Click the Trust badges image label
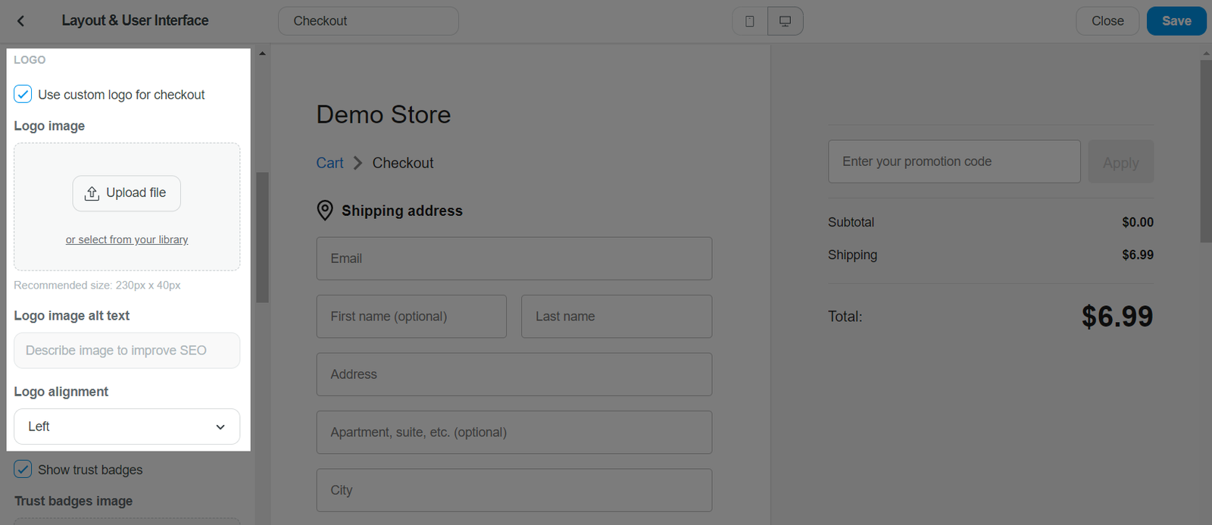The width and height of the screenshot is (1212, 525). (73, 501)
